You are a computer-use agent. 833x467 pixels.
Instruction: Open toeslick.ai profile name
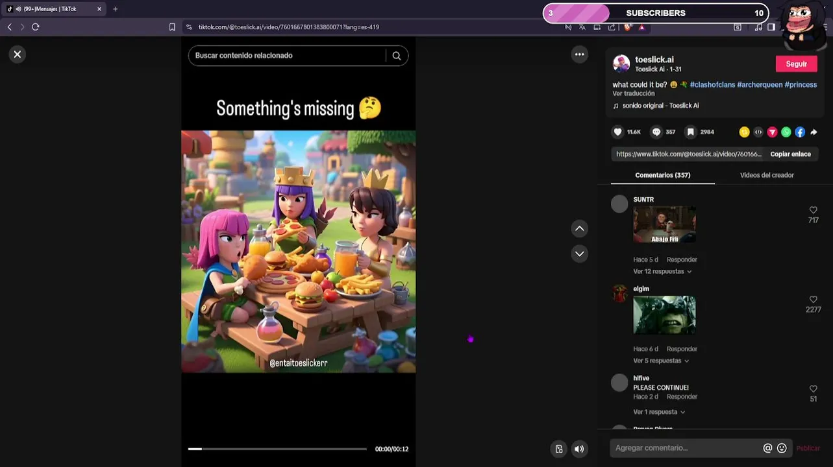(x=654, y=60)
